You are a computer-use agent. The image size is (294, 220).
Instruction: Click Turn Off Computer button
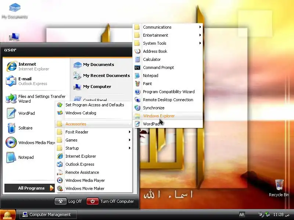pos(110,201)
